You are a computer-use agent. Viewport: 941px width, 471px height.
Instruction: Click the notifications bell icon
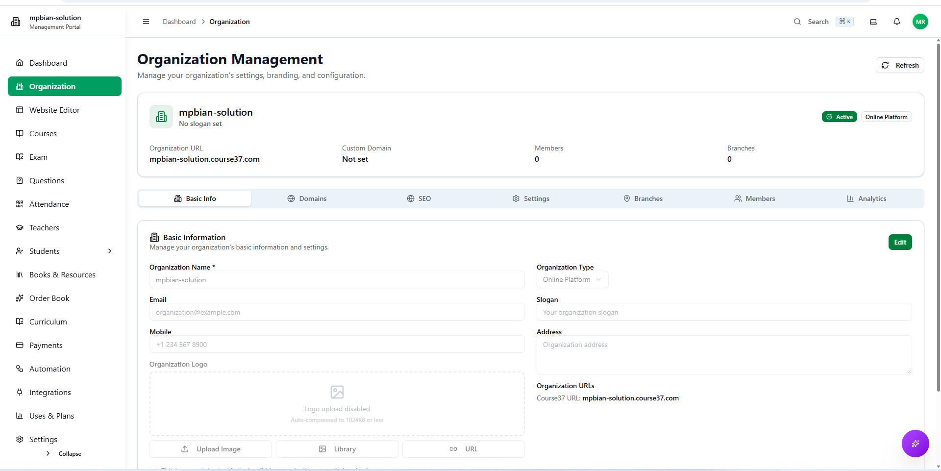[x=896, y=22]
